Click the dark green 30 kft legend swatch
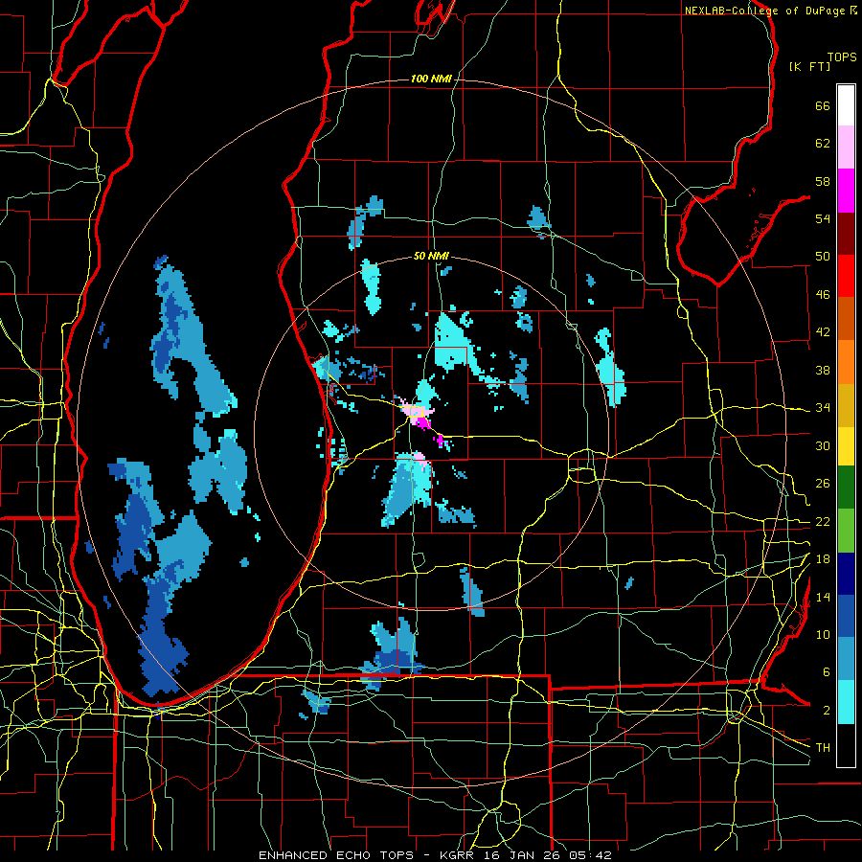This screenshot has width=862, height=862. click(846, 488)
